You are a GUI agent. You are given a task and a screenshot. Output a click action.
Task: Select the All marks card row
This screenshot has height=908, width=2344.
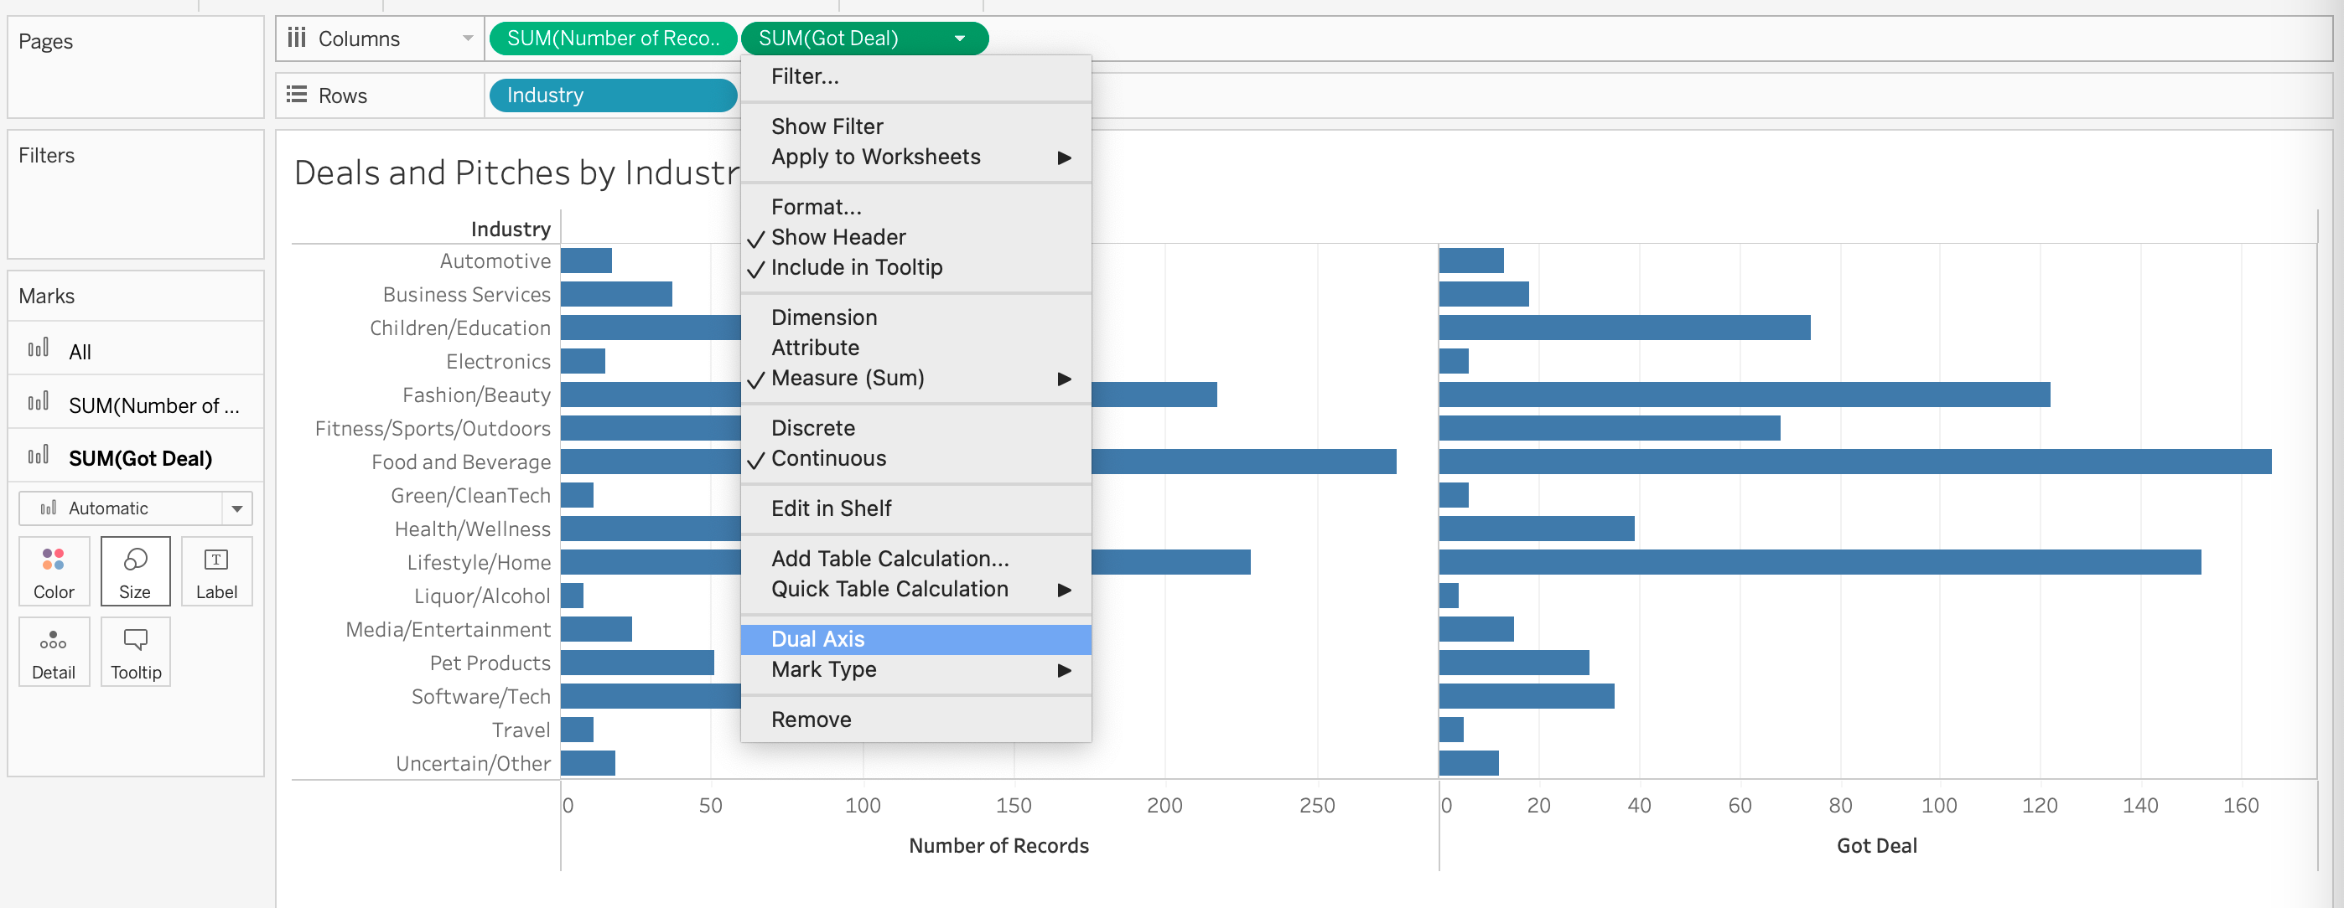point(135,351)
